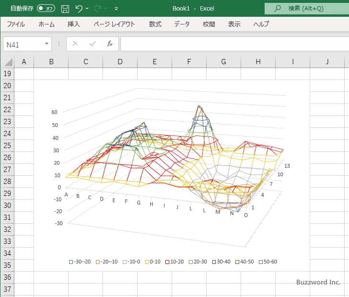This screenshot has height=297, width=349.
Task: Select row 25 header
Action: click(x=7, y=146)
